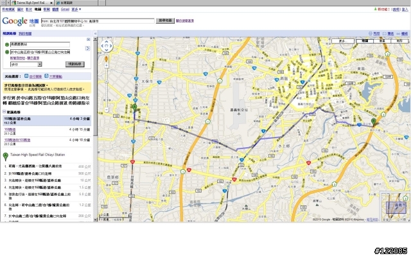The height and width of the screenshot is (256, 411).
Task: Click the left panel scrollbar down arrow
Action: [96, 220]
